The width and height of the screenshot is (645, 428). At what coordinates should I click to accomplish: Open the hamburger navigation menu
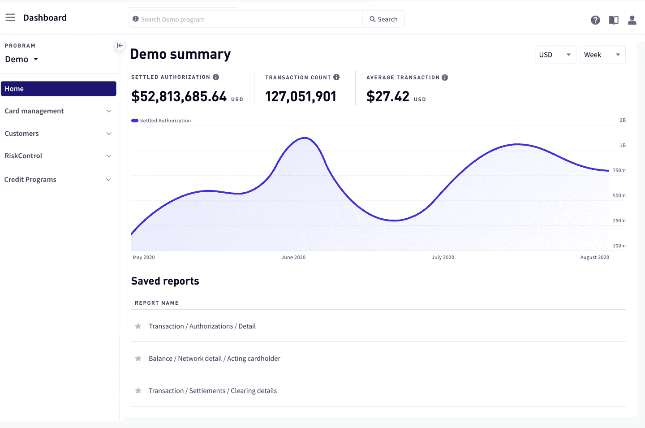tap(10, 17)
